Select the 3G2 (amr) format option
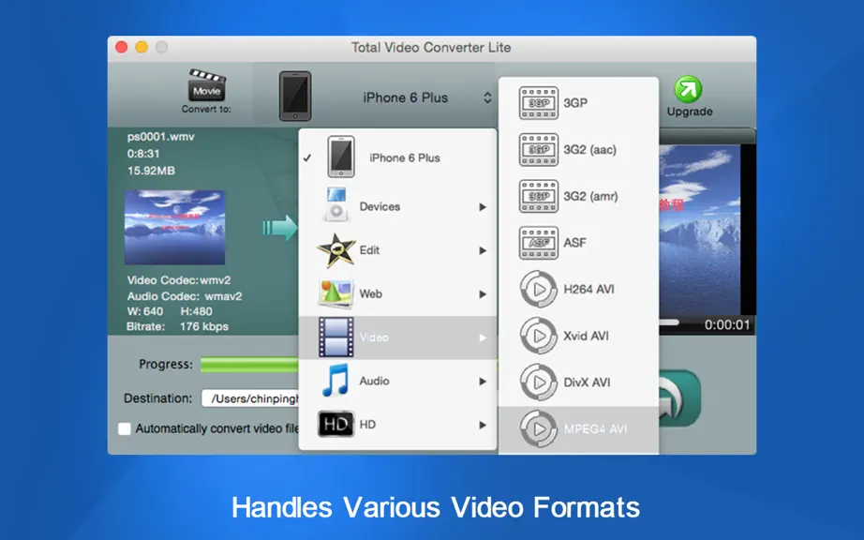 (578, 196)
